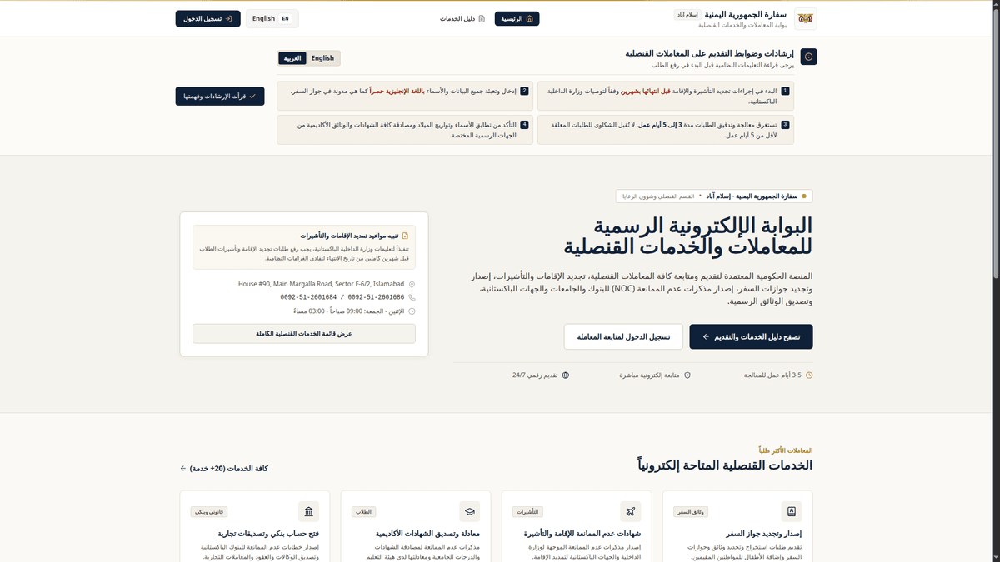Open شهادات عدم الممانعة للإقامة والتأشيرة card title
The width and height of the screenshot is (1000, 562).
point(583,534)
